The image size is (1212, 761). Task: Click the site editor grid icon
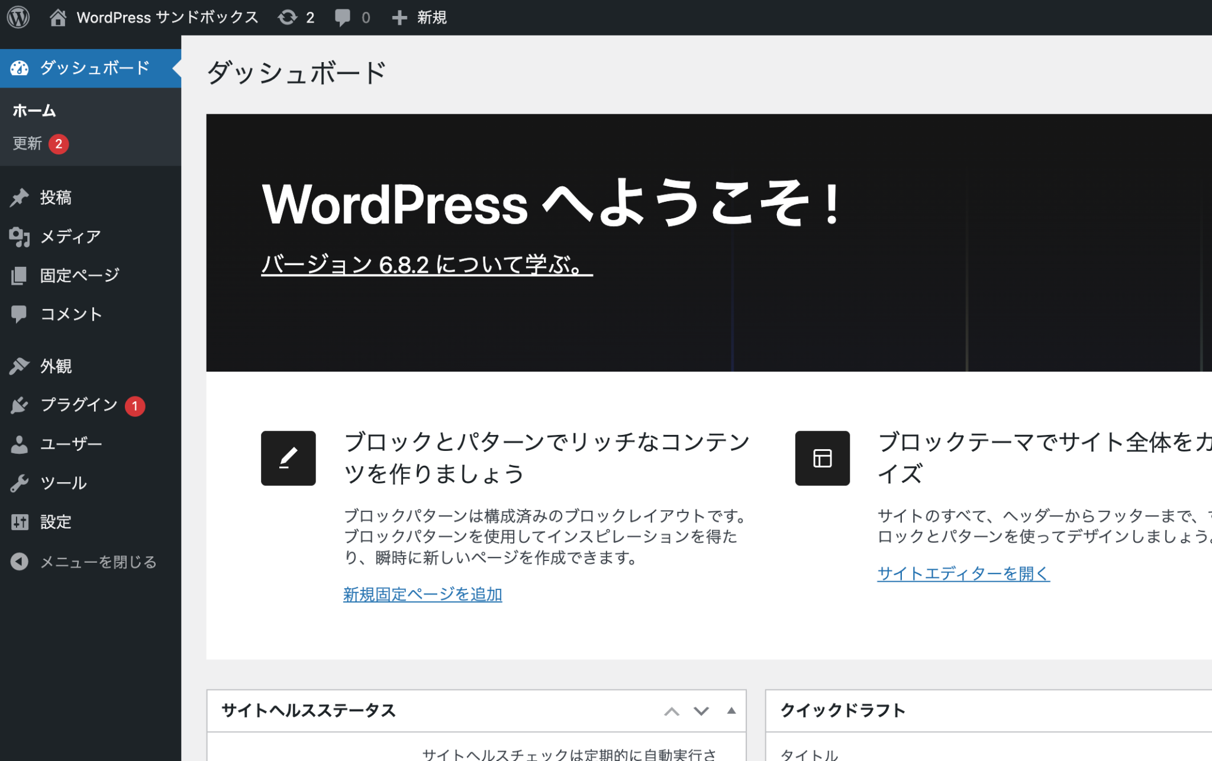(822, 458)
